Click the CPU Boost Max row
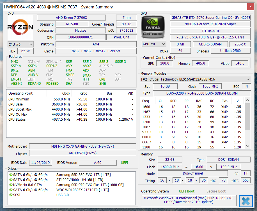The image size is (257, 211). pyautogui.click(x=71, y=109)
